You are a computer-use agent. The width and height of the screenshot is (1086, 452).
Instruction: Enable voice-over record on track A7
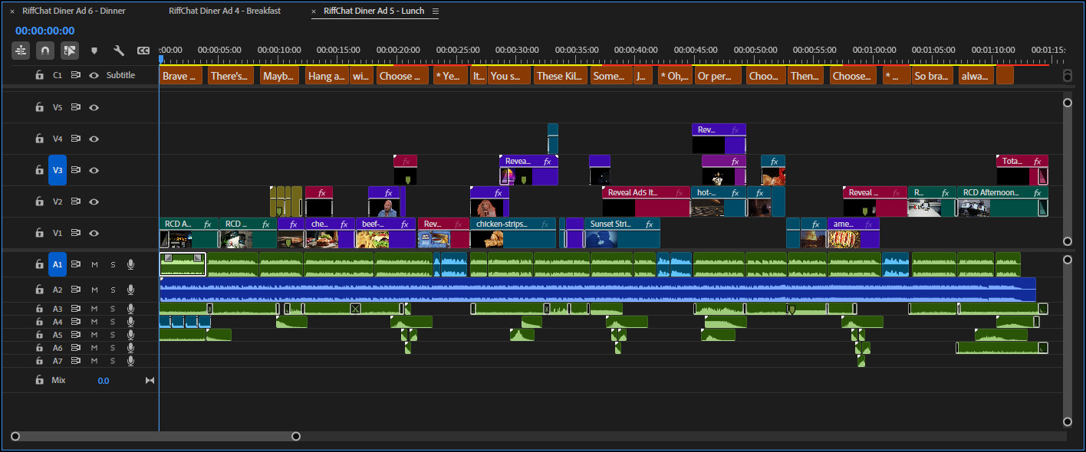coord(131,361)
